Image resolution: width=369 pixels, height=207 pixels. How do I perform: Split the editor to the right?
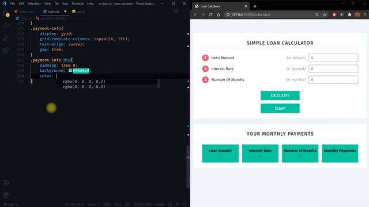pyautogui.click(x=176, y=11)
